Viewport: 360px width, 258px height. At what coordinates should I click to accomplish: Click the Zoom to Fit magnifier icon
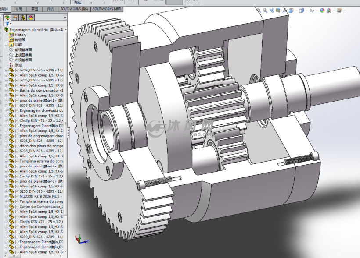pos(259,10)
